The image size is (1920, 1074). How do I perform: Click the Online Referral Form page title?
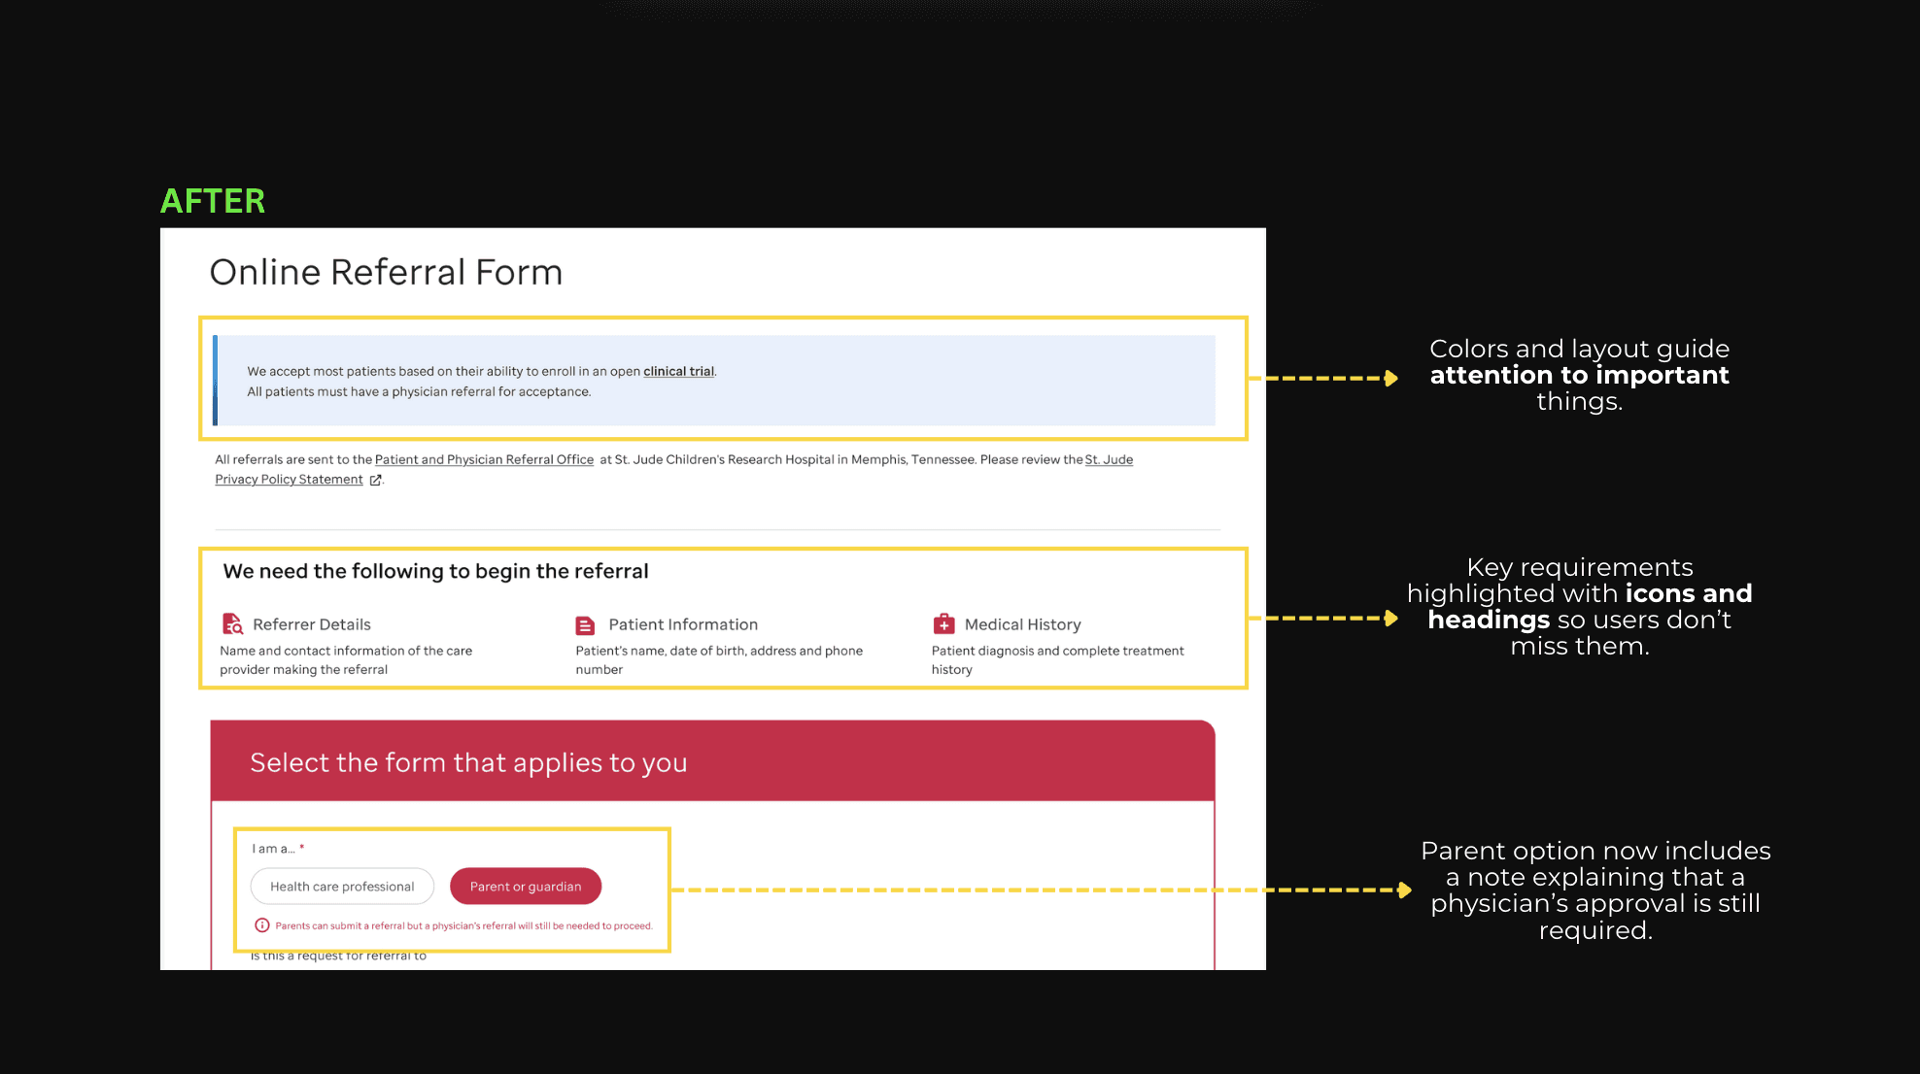point(386,273)
